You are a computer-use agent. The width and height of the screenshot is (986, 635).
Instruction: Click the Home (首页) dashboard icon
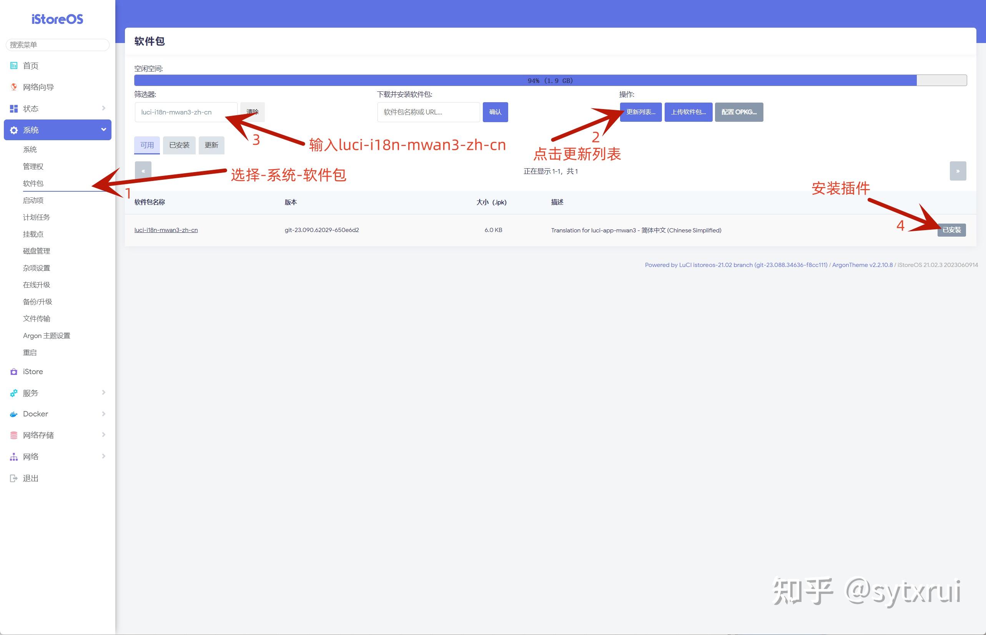click(x=13, y=66)
